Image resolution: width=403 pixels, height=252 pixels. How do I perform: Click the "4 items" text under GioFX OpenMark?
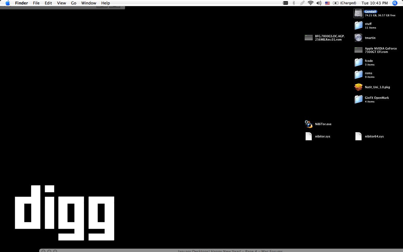370,102
